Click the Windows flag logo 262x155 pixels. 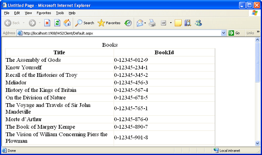[254, 13]
